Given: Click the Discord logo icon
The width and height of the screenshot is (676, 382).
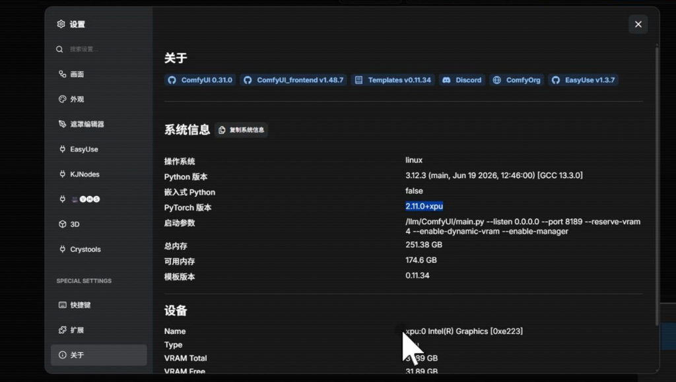Looking at the screenshot, I should point(447,80).
